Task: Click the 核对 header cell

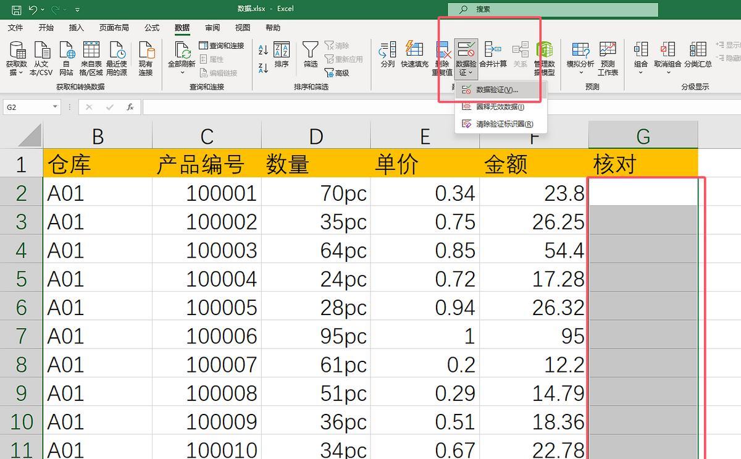Action: 643,164
